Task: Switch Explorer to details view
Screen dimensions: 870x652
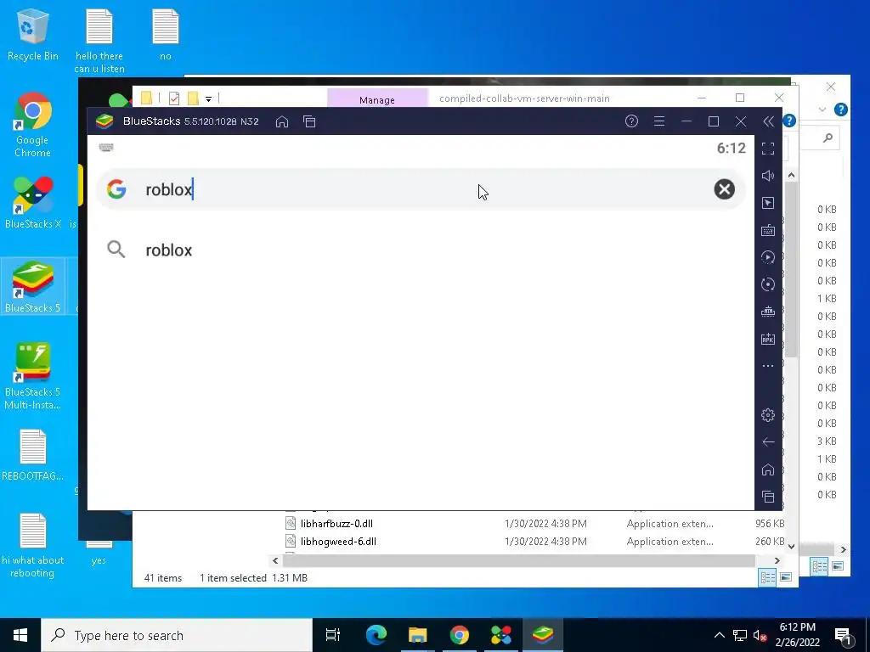Action: (x=768, y=577)
